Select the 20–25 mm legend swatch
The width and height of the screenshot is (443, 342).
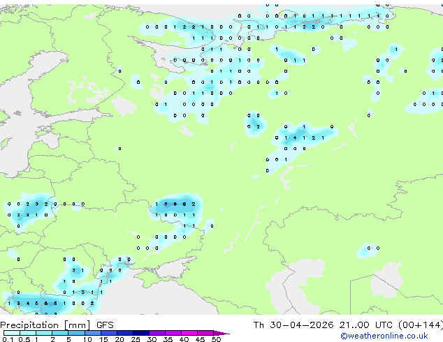124,333
